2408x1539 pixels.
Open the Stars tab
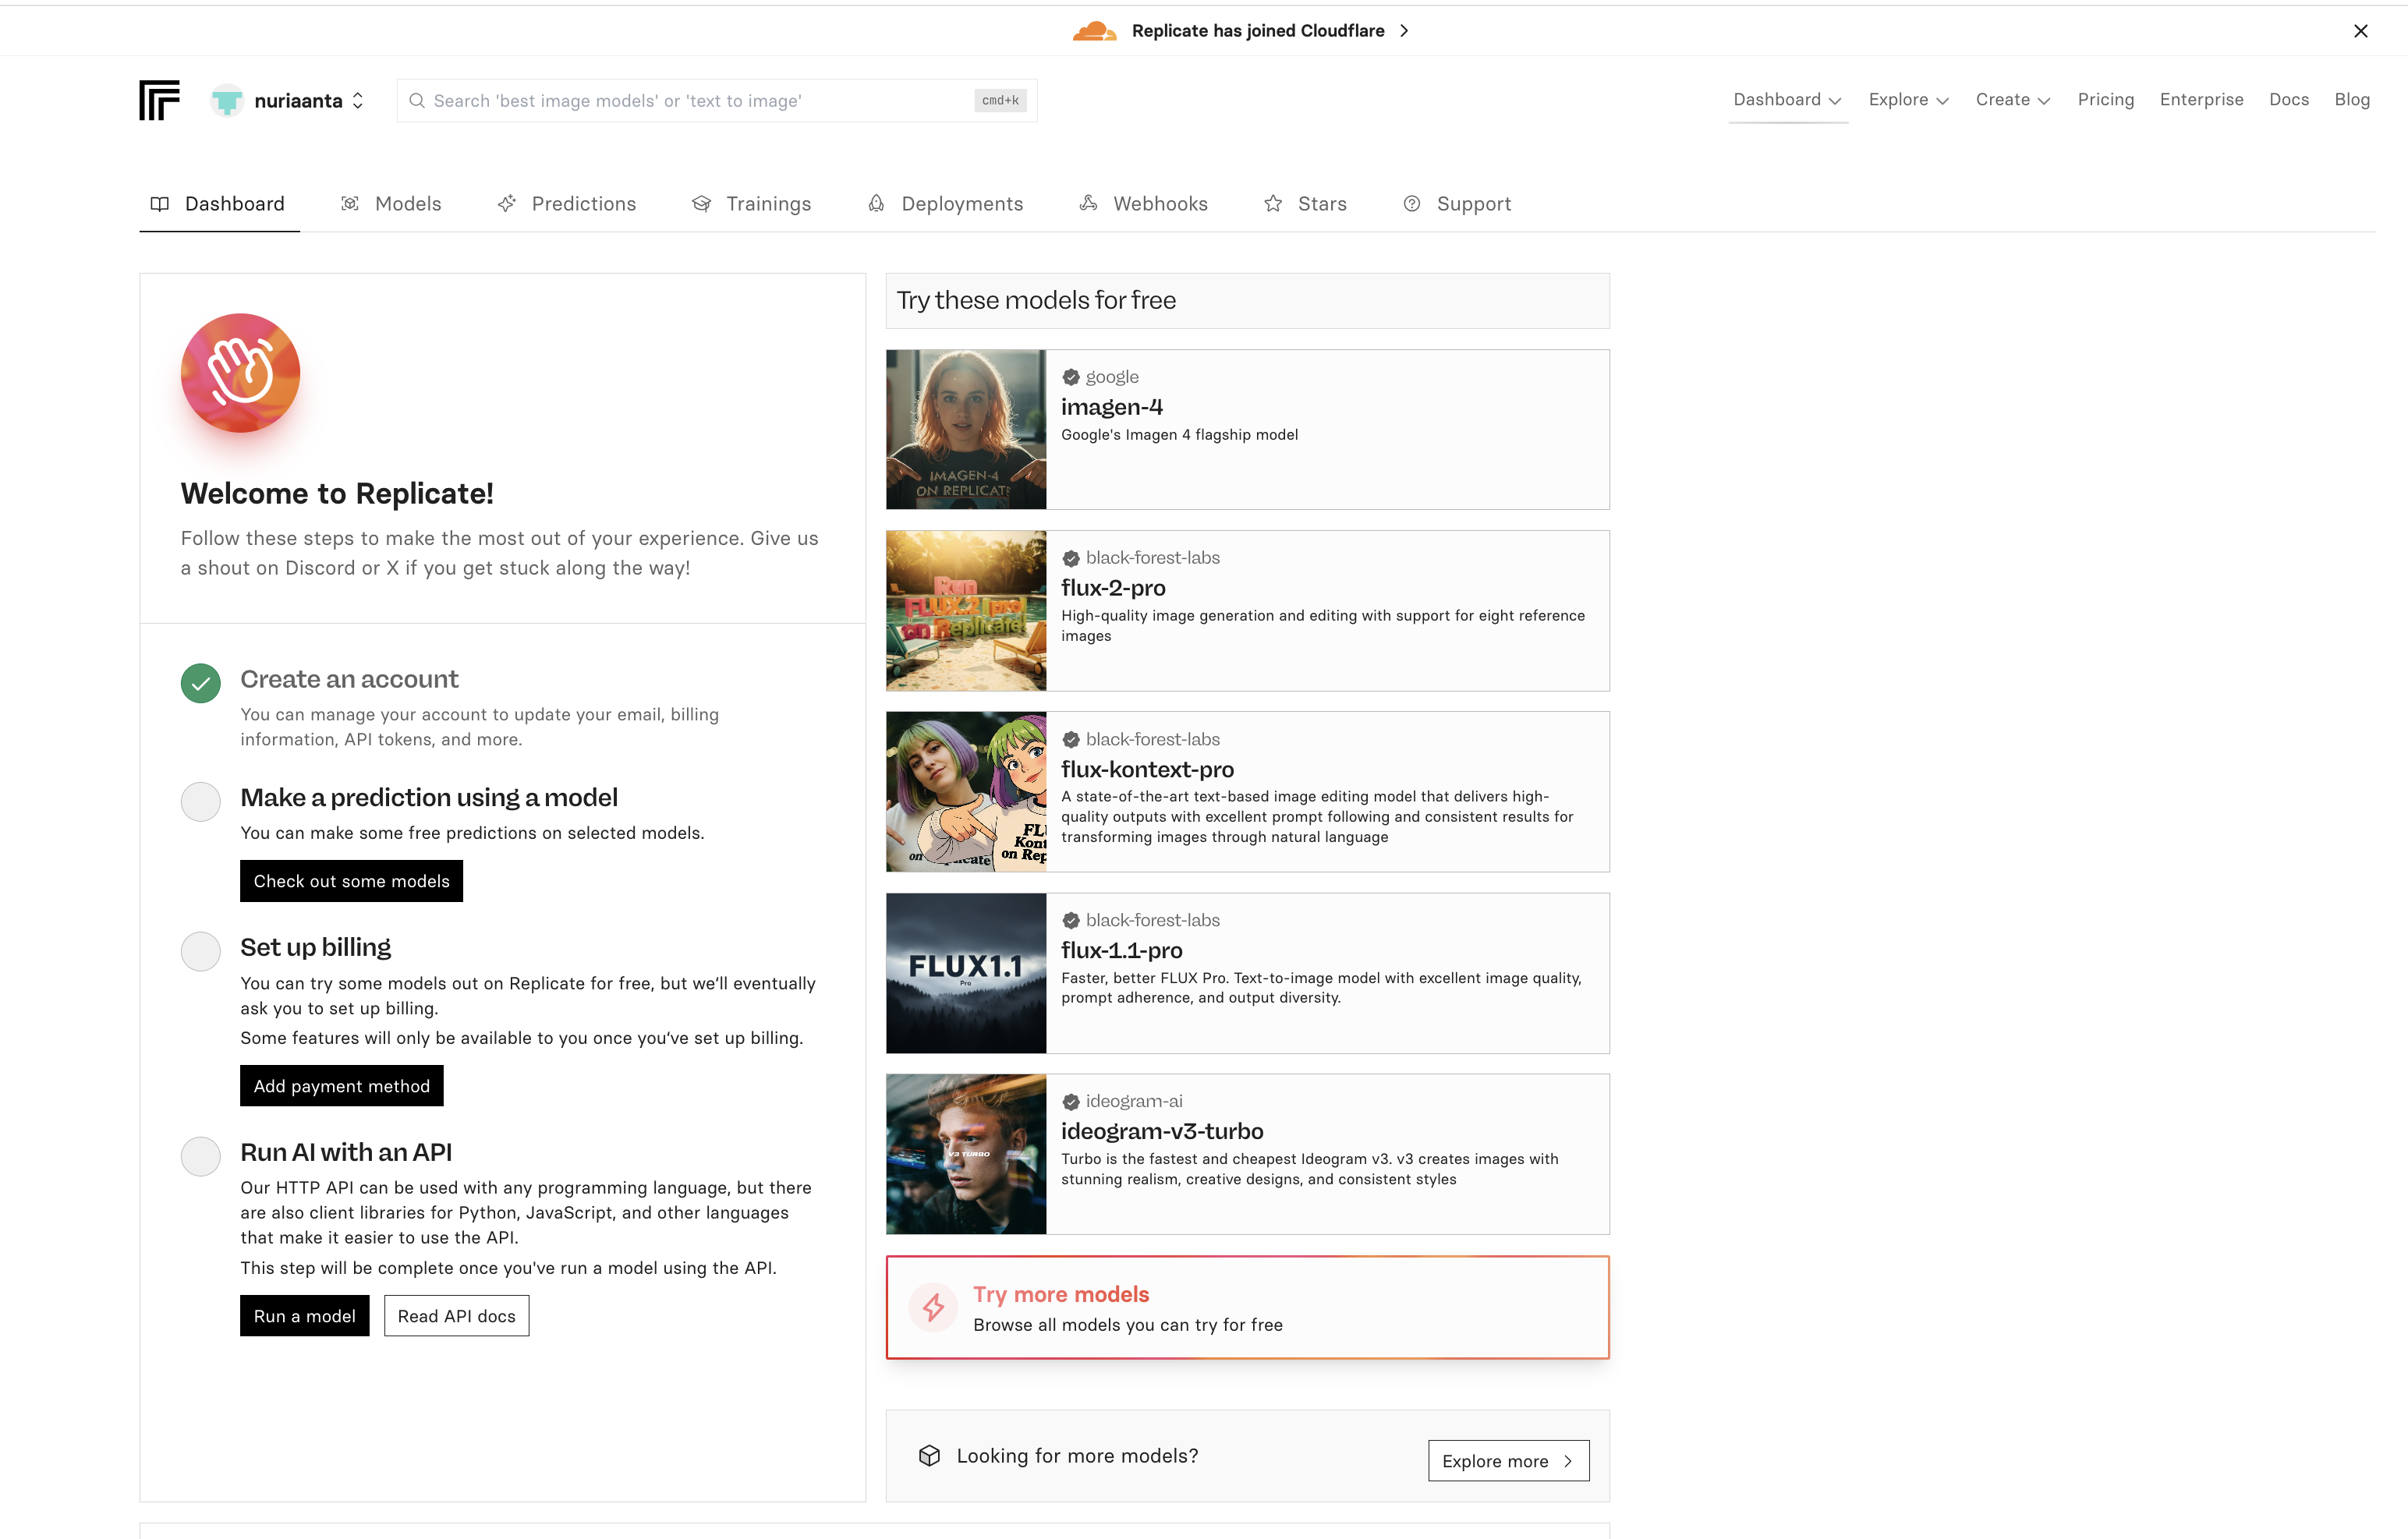[x=1305, y=204]
